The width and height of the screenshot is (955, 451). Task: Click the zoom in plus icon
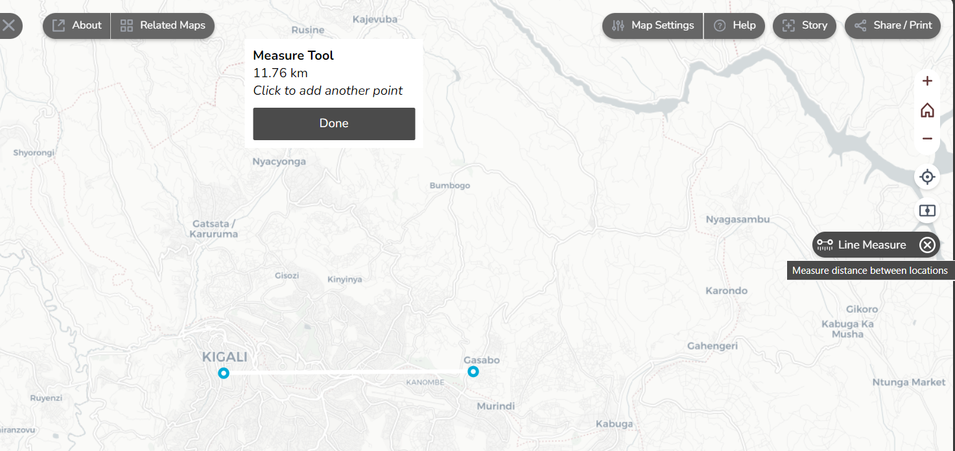(x=927, y=81)
